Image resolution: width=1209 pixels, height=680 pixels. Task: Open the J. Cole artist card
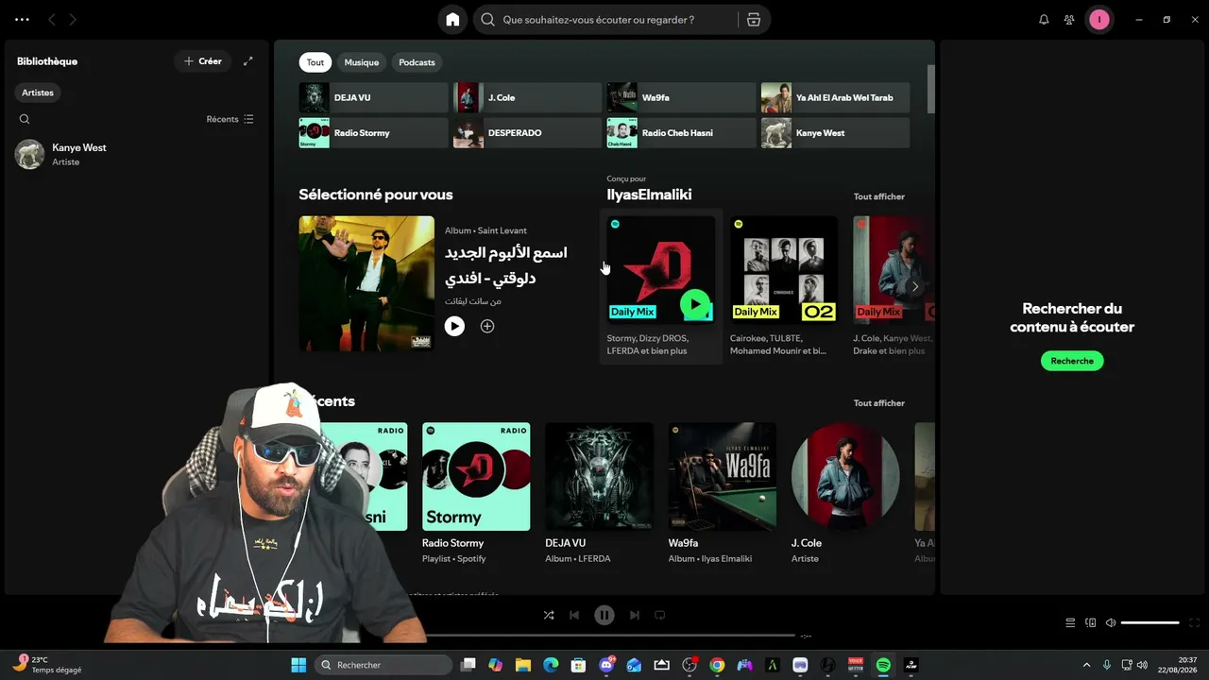(845, 493)
